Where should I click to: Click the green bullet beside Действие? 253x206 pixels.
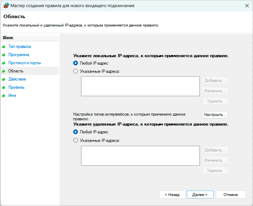pyautogui.click(x=3, y=79)
